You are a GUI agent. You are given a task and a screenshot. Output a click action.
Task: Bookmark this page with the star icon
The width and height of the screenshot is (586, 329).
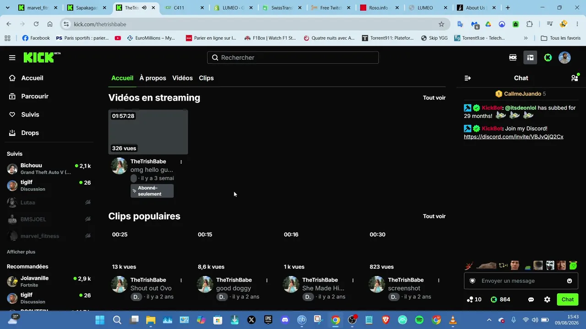coord(441,24)
